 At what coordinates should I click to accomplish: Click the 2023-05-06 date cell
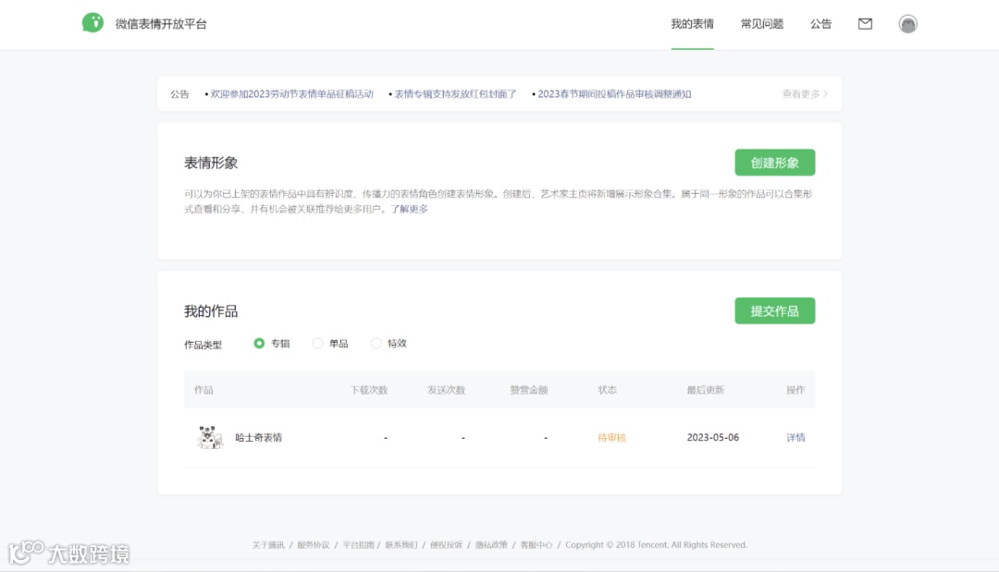713,437
